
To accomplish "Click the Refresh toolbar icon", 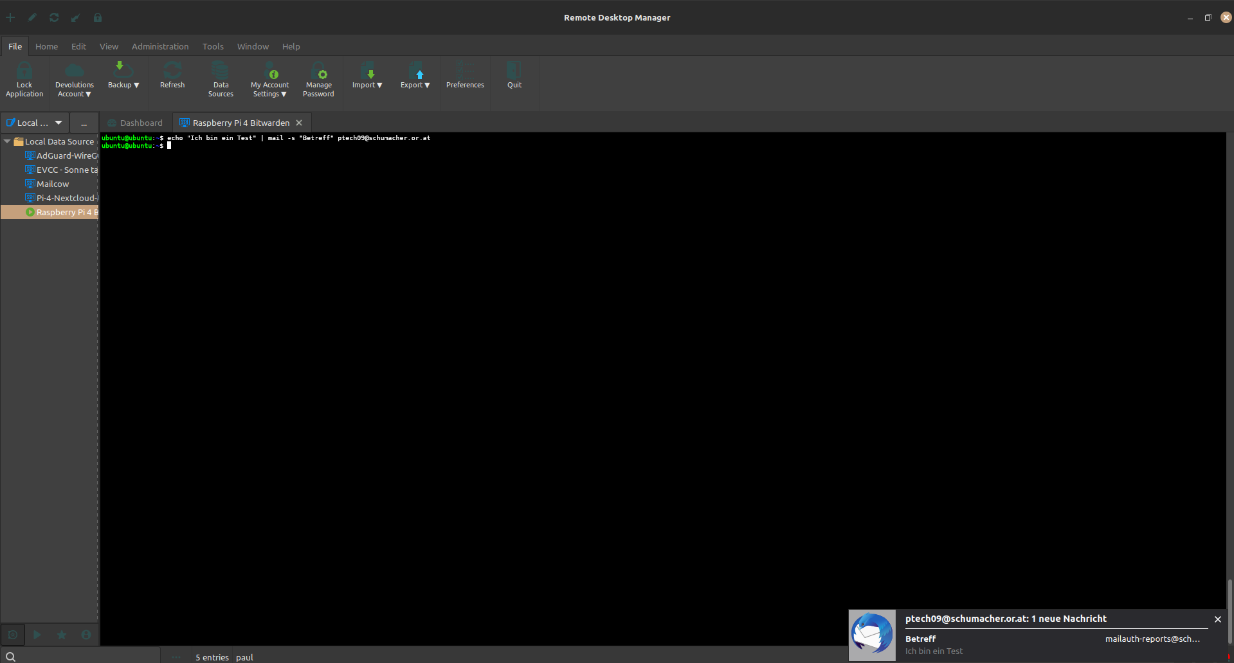I will click(x=172, y=71).
